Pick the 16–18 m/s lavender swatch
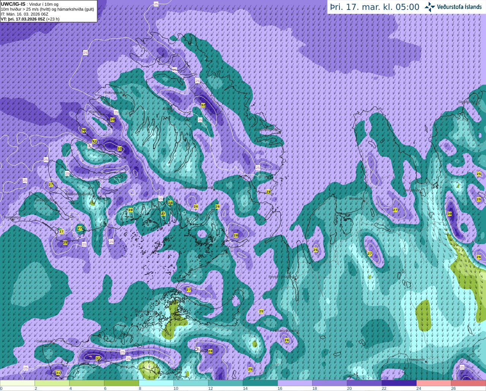486x391 pixels. [x=295, y=383]
